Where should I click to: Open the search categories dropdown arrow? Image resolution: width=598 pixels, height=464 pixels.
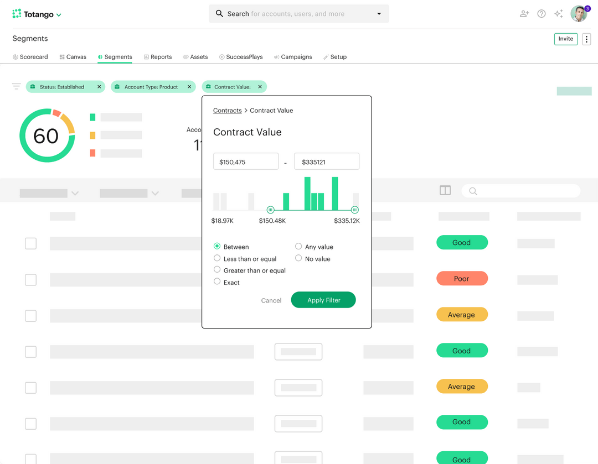(x=378, y=13)
